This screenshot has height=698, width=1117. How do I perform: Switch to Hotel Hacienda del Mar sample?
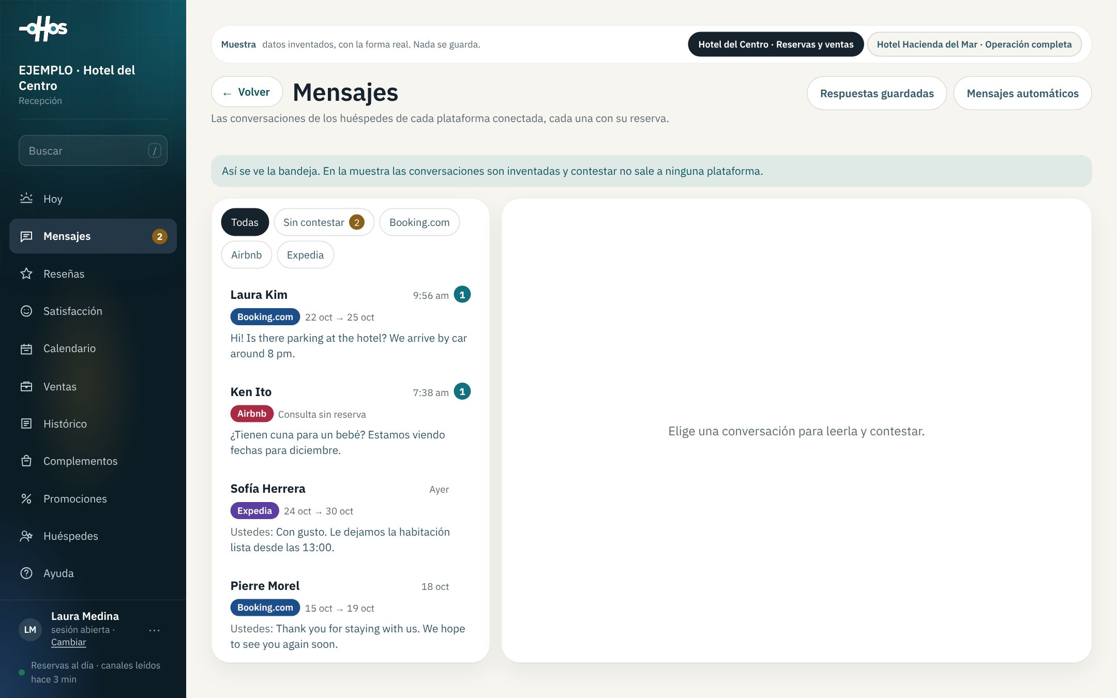click(974, 44)
